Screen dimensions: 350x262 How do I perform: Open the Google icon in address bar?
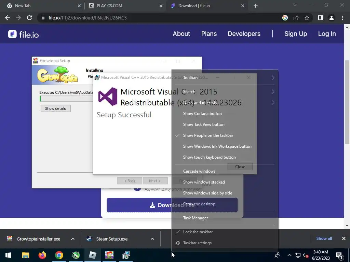point(285,18)
